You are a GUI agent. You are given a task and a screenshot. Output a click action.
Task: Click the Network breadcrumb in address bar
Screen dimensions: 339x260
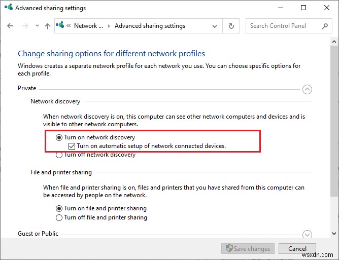point(88,26)
